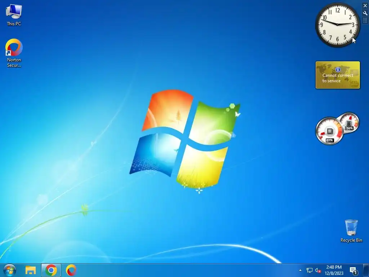Switch to Google Chrome on the taskbar
Screen dimensions: 369x277
tap(51, 270)
